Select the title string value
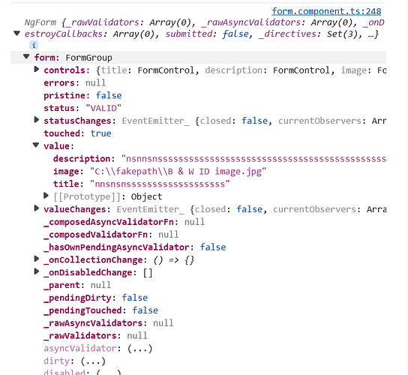The width and height of the screenshot is (408, 375). point(160,184)
